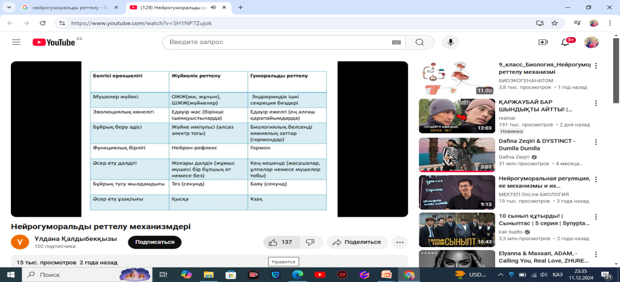
Task: Click the magnifier search button
Action: [420, 42]
